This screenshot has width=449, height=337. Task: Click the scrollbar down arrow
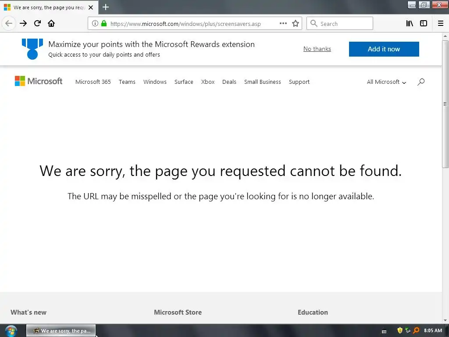[x=445, y=320]
